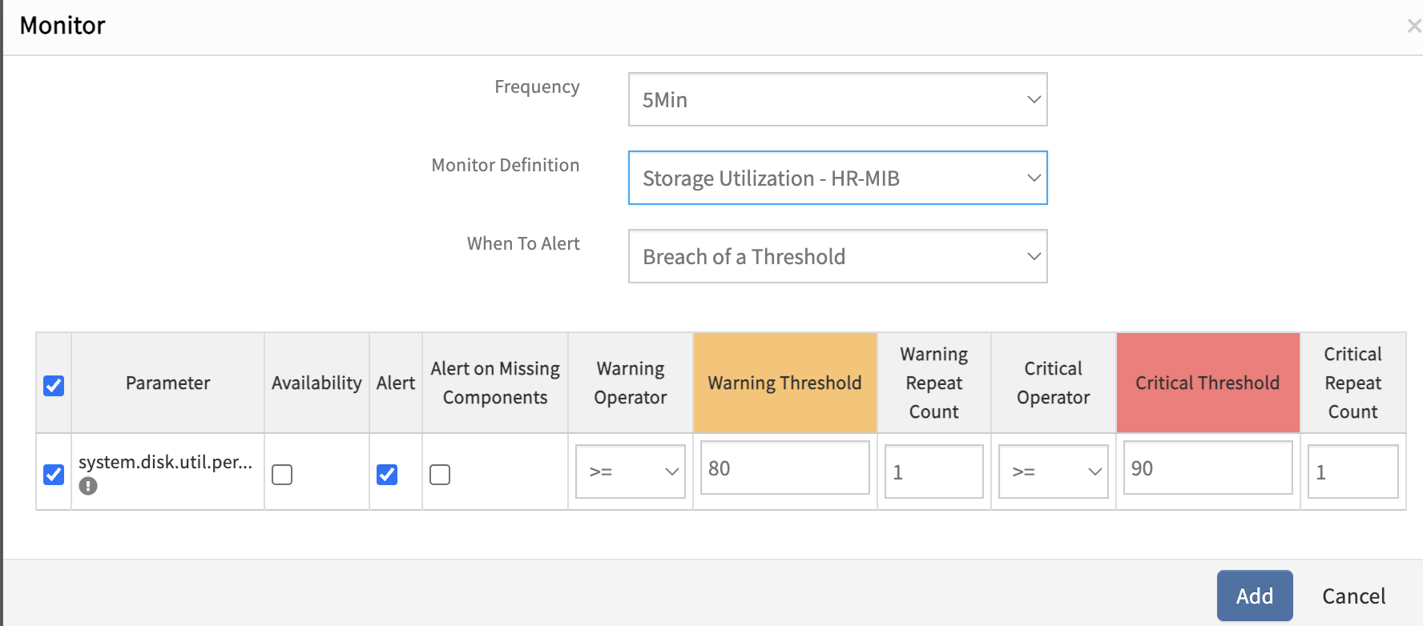Focus the Warning Repeat Count field
Screen dimensions: 1423x626
933,472
